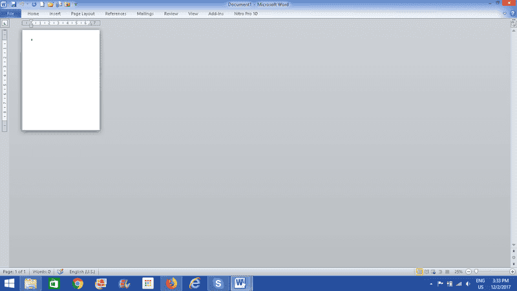
Task: Open the Customize Quick Access Toolbar dropdown
Action: pyautogui.click(x=76, y=5)
